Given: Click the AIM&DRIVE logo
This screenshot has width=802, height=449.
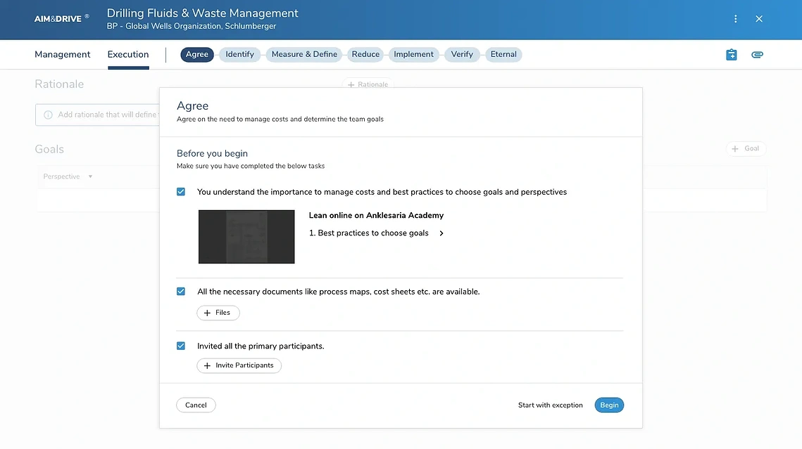Looking at the screenshot, I should (61, 18).
